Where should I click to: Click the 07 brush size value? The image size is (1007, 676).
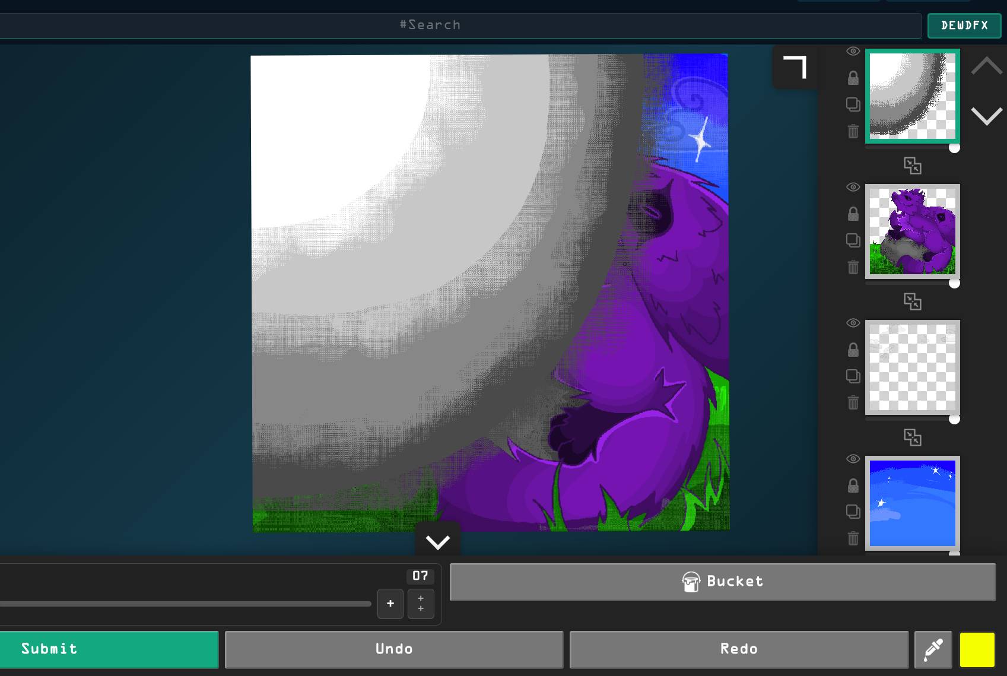pyautogui.click(x=421, y=576)
